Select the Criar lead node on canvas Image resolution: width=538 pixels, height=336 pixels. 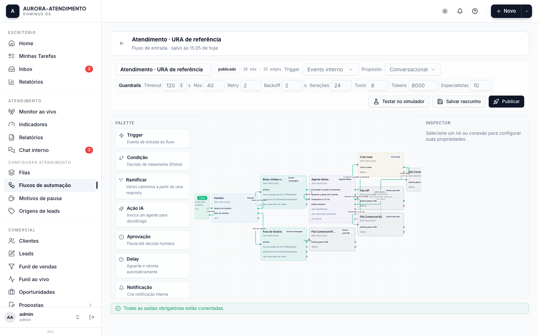pos(381,165)
